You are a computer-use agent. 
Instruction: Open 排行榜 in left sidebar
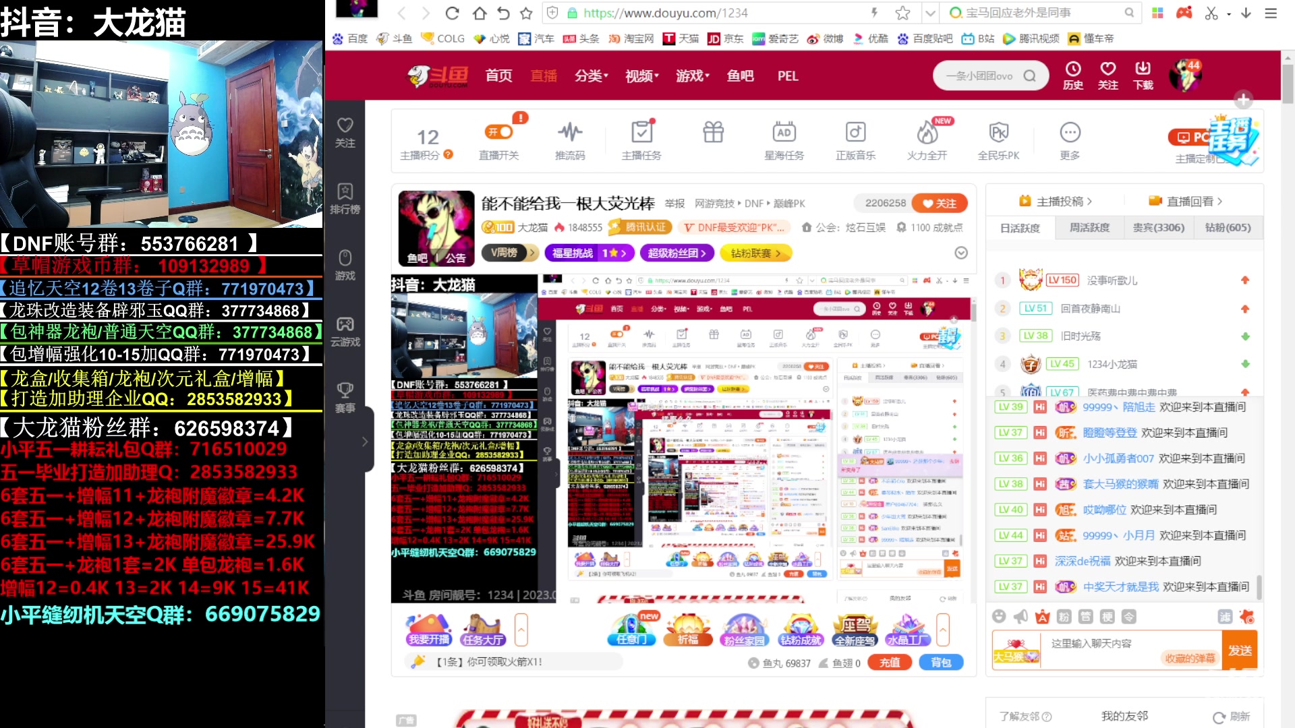(x=345, y=199)
